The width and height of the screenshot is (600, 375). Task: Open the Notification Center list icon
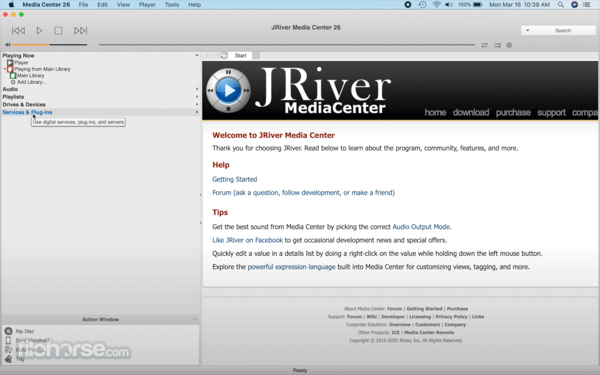pos(586,5)
